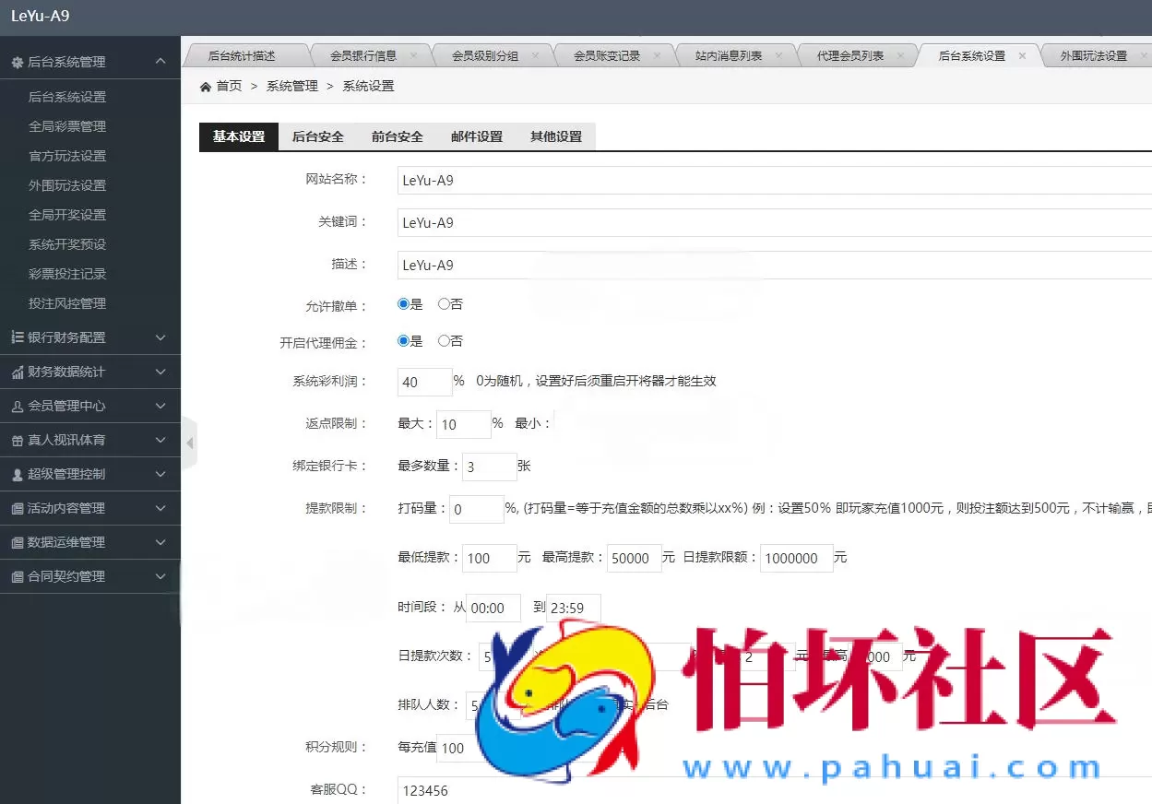Click the home icon in the breadcrumb

point(204,86)
